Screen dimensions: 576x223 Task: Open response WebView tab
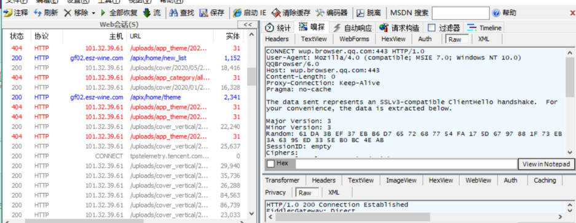[478, 180]
